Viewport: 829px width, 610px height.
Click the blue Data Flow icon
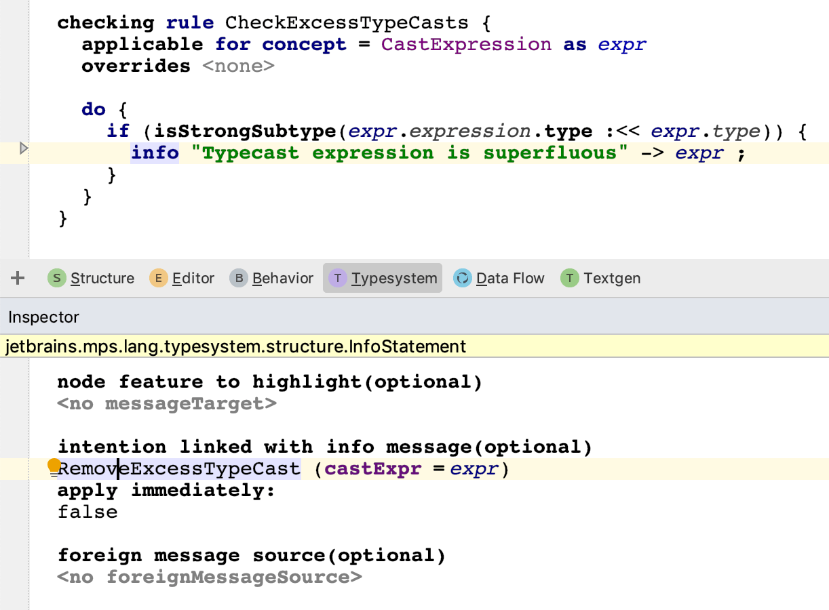pyautogui.click(x=463, y=278)
